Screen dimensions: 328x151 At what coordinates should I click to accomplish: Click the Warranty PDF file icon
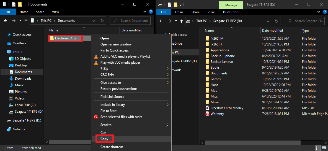tap(207, 114)
